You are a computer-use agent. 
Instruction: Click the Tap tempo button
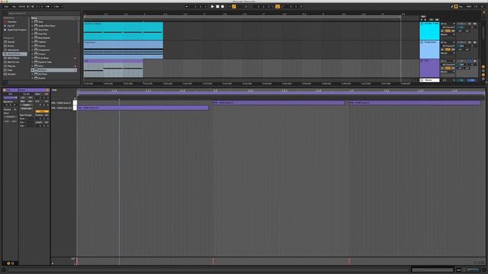pyautogui.click(x=14, y=7)
